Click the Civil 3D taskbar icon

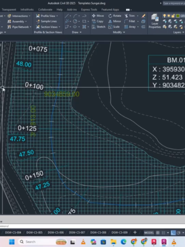pyautogui.click(x=164, y=242)
